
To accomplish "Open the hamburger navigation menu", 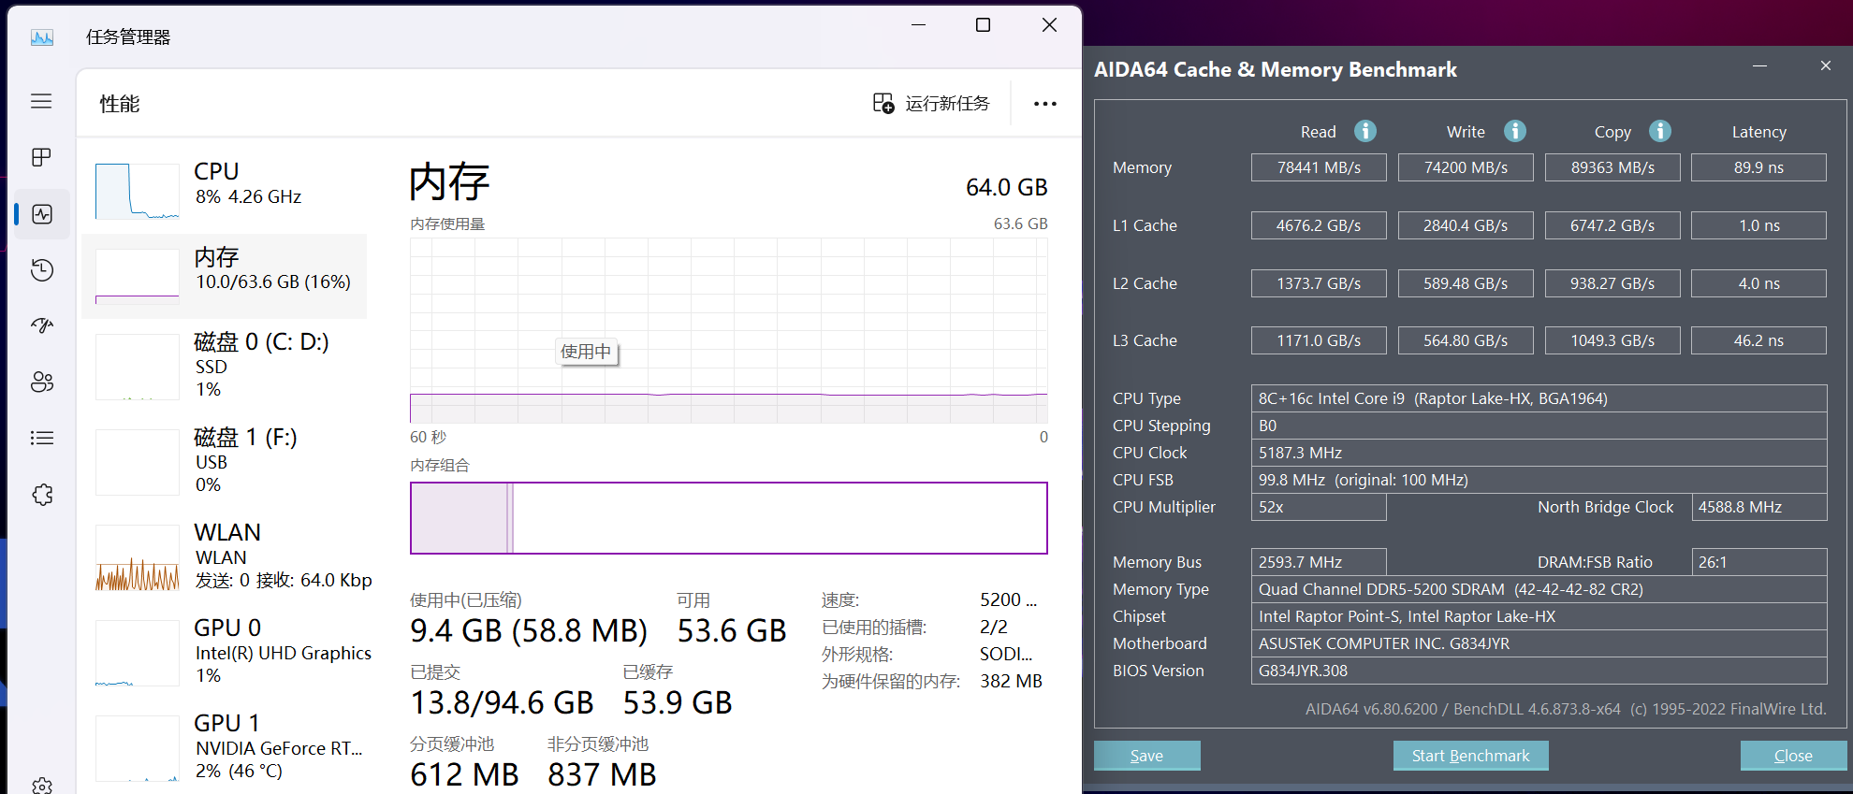I will [41, 101].
